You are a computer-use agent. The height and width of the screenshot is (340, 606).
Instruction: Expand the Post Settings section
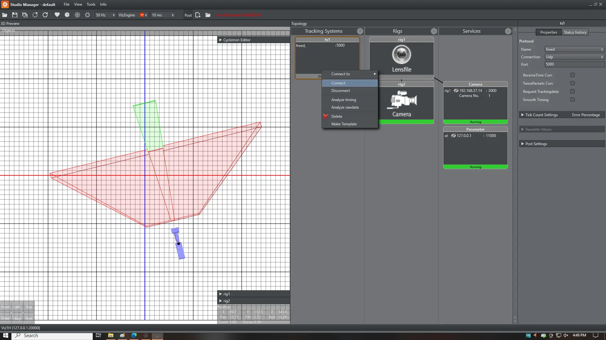536,144
